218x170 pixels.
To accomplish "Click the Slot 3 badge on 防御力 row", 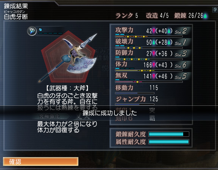I will tap(181, 54).
